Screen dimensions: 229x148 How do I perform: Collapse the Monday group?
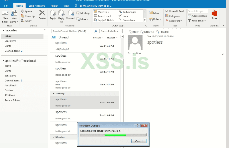[x=53, y=137]
